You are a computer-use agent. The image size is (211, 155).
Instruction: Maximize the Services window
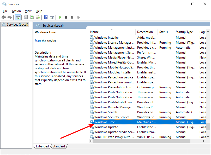pos(193,4)
